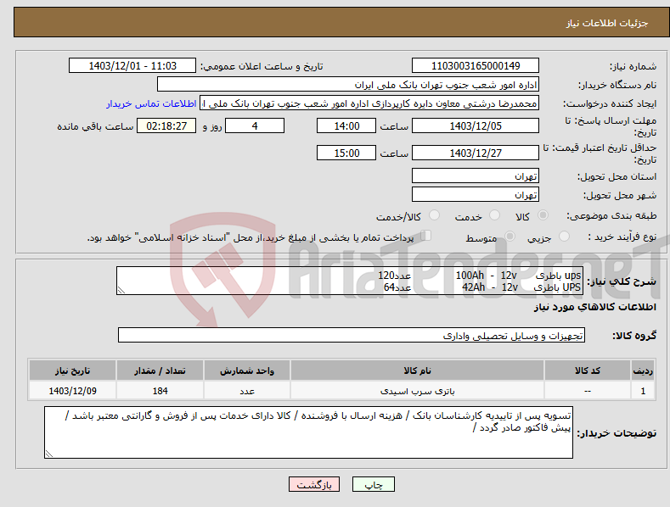Click the طبقه بندی موضوعی label
The width and height of the screenshot is (670, 507).
(x=611, y=216)
